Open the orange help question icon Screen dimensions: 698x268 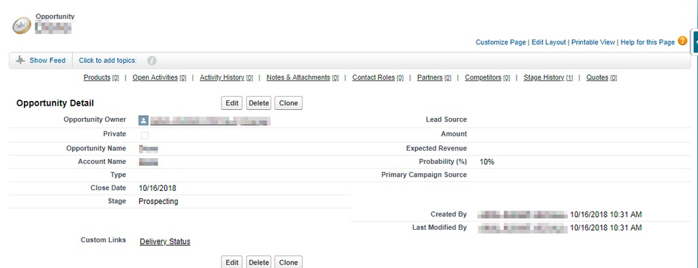click(x=683, y=42)
